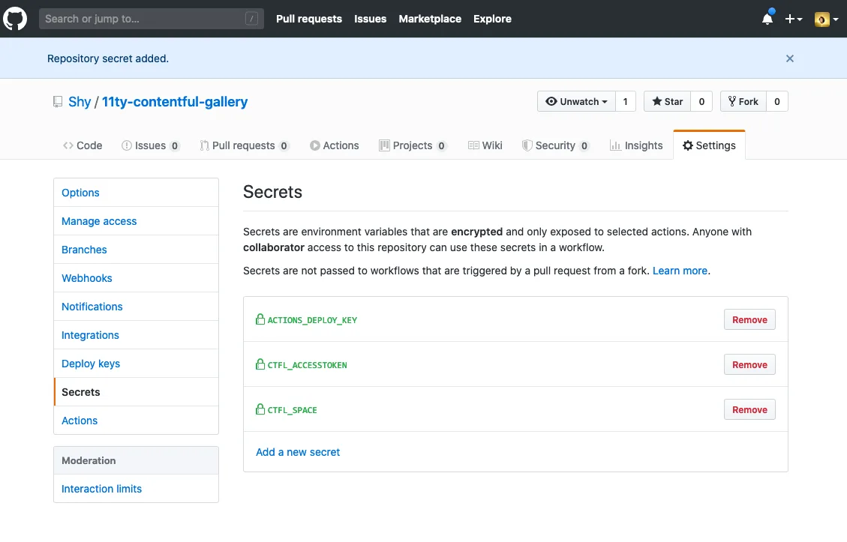Open Issues in top navigation
Screen dimensions: 847x542
(x=370, y=19)
